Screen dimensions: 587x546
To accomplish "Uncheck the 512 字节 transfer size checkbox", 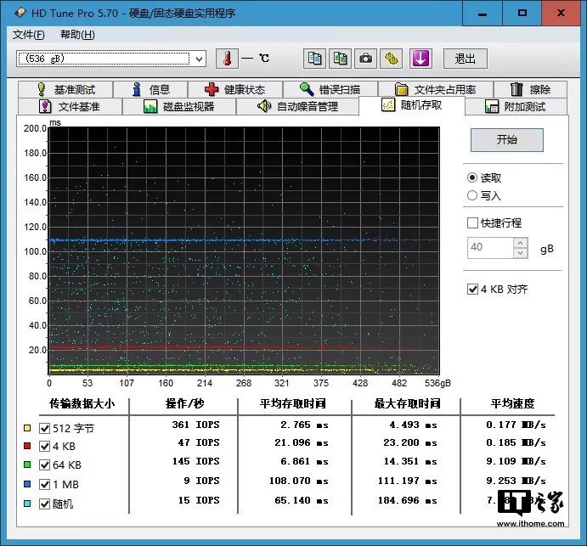I will (45, 428).
